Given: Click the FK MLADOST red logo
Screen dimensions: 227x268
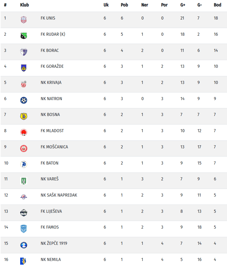Looking at the screenshot, I should [24, 132].
